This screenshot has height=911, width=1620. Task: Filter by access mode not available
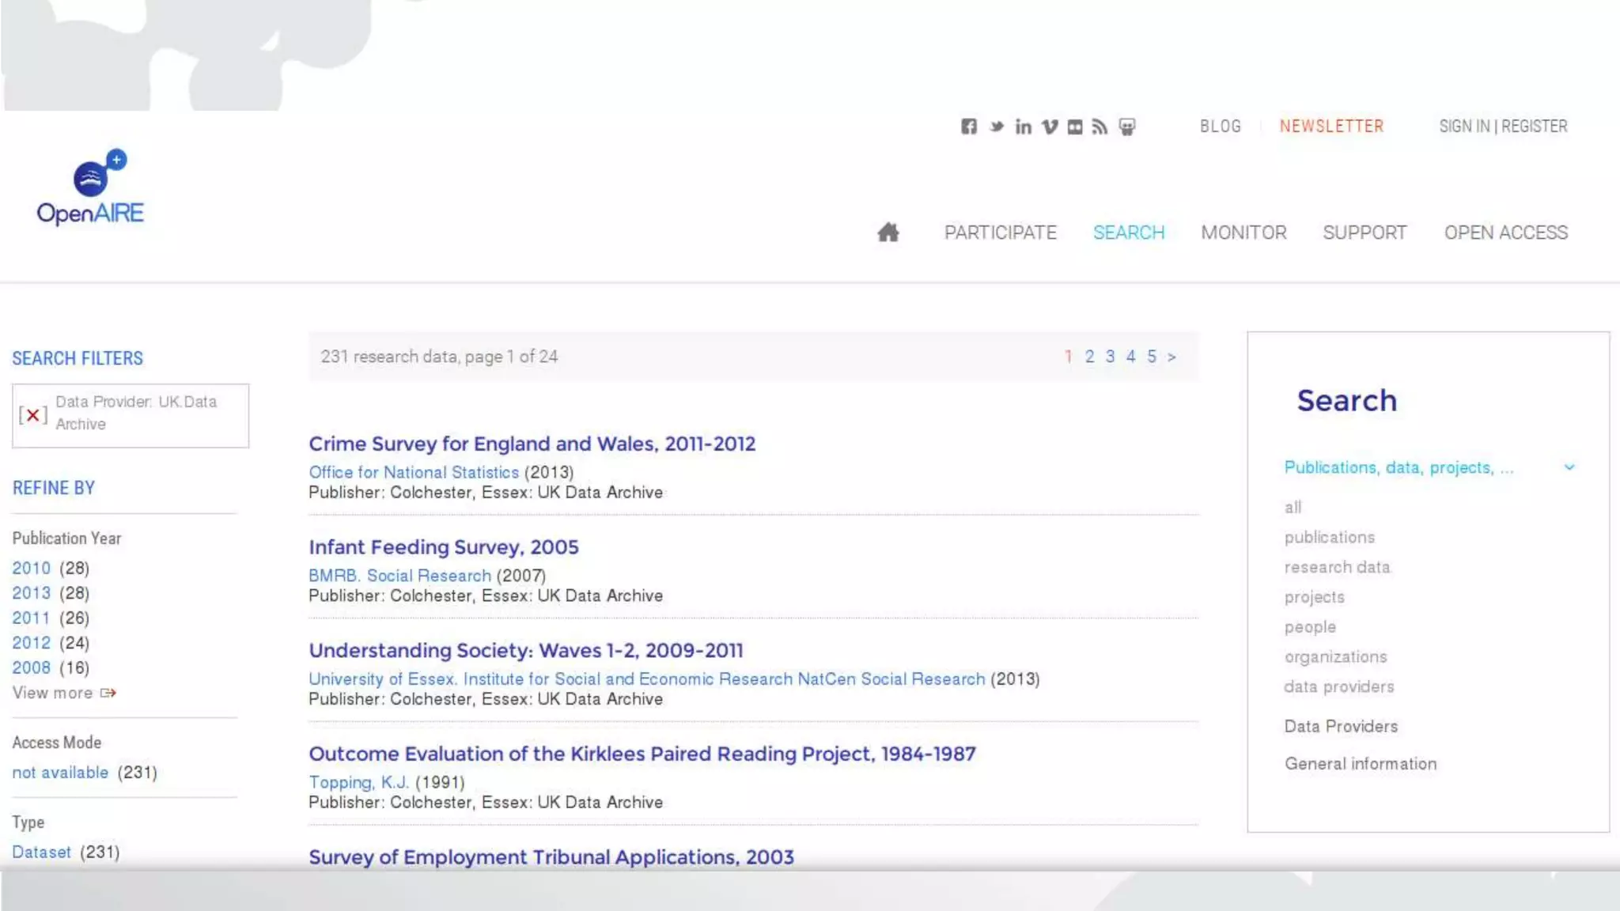60,773
